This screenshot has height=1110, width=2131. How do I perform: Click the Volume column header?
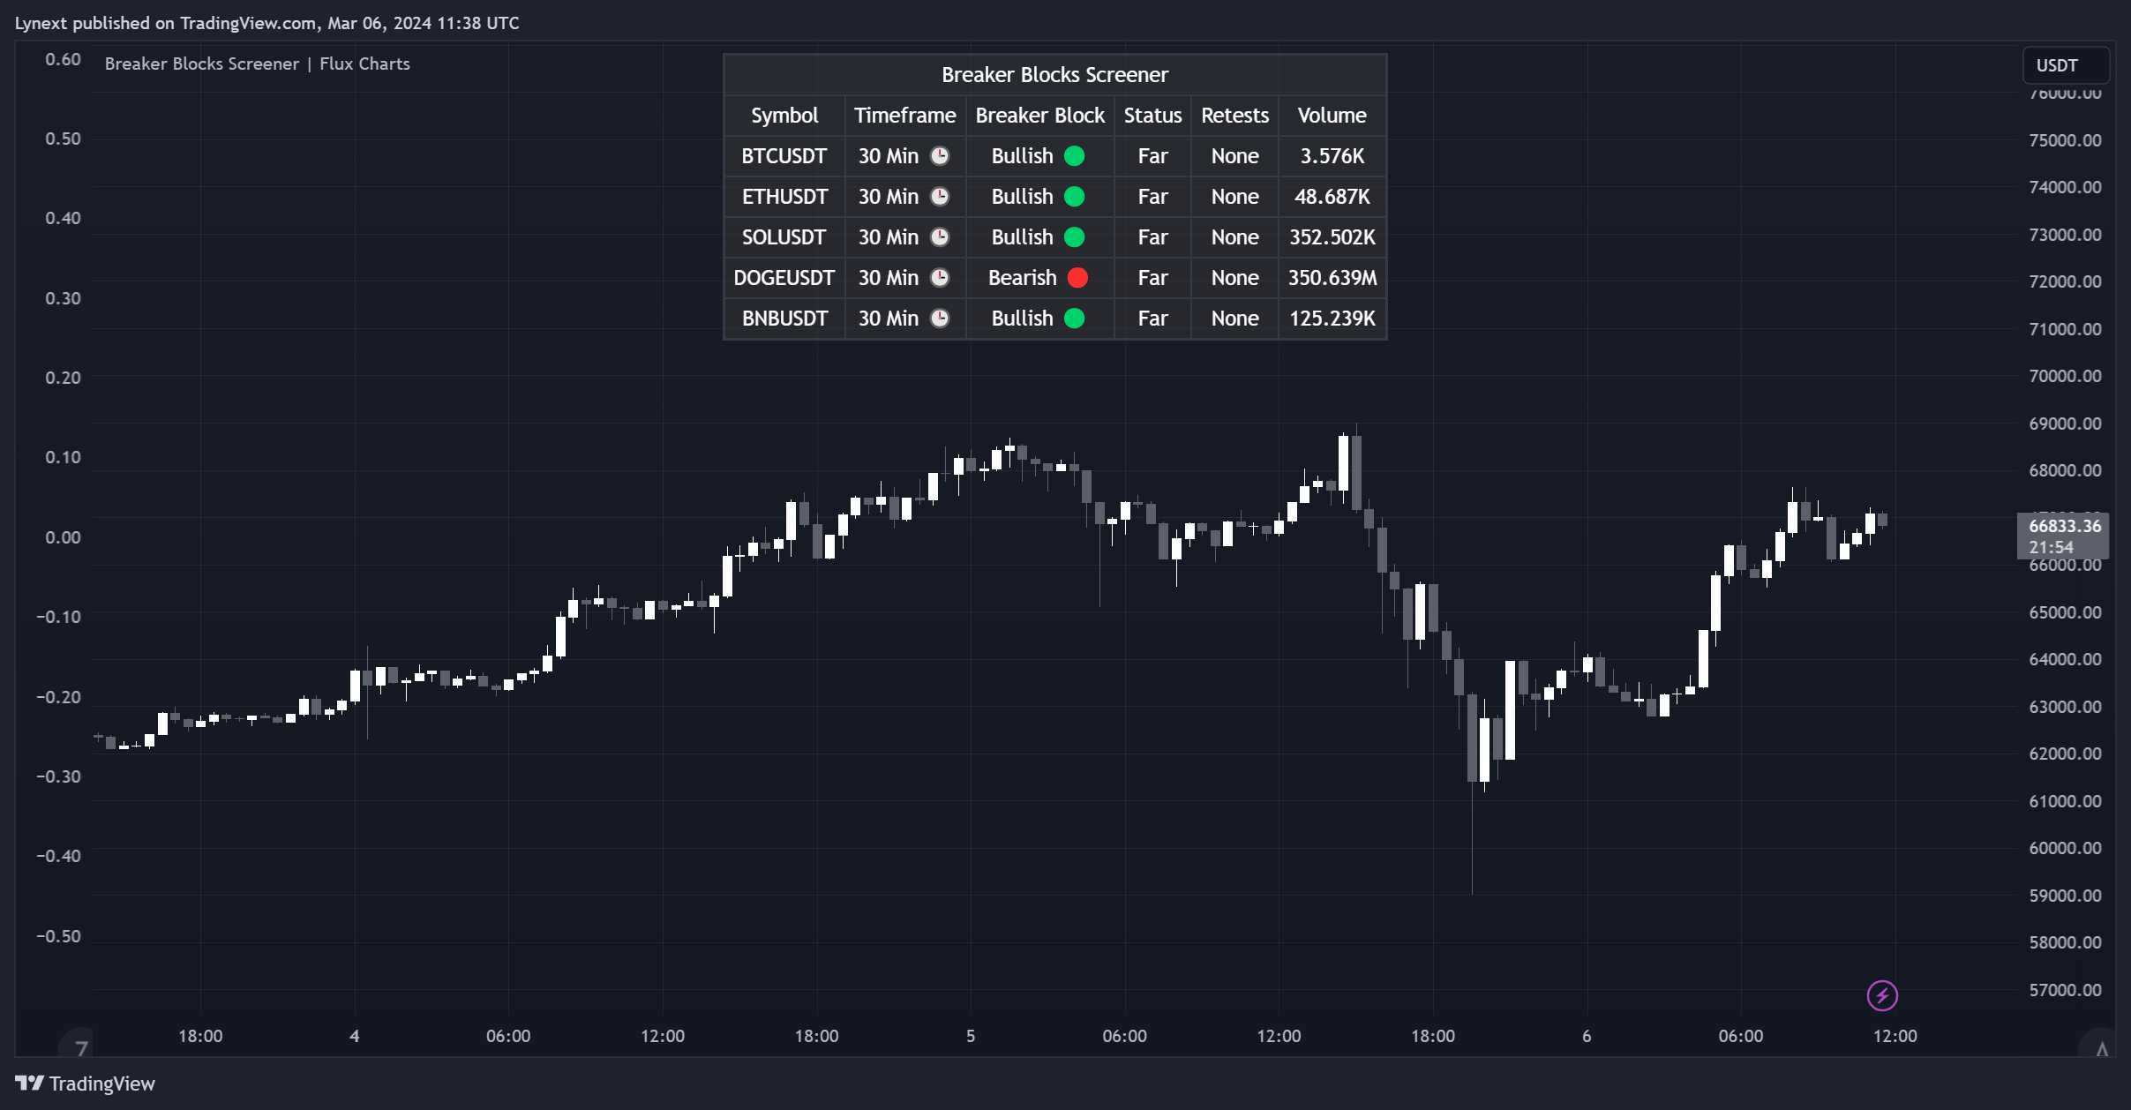[1332, 116]
